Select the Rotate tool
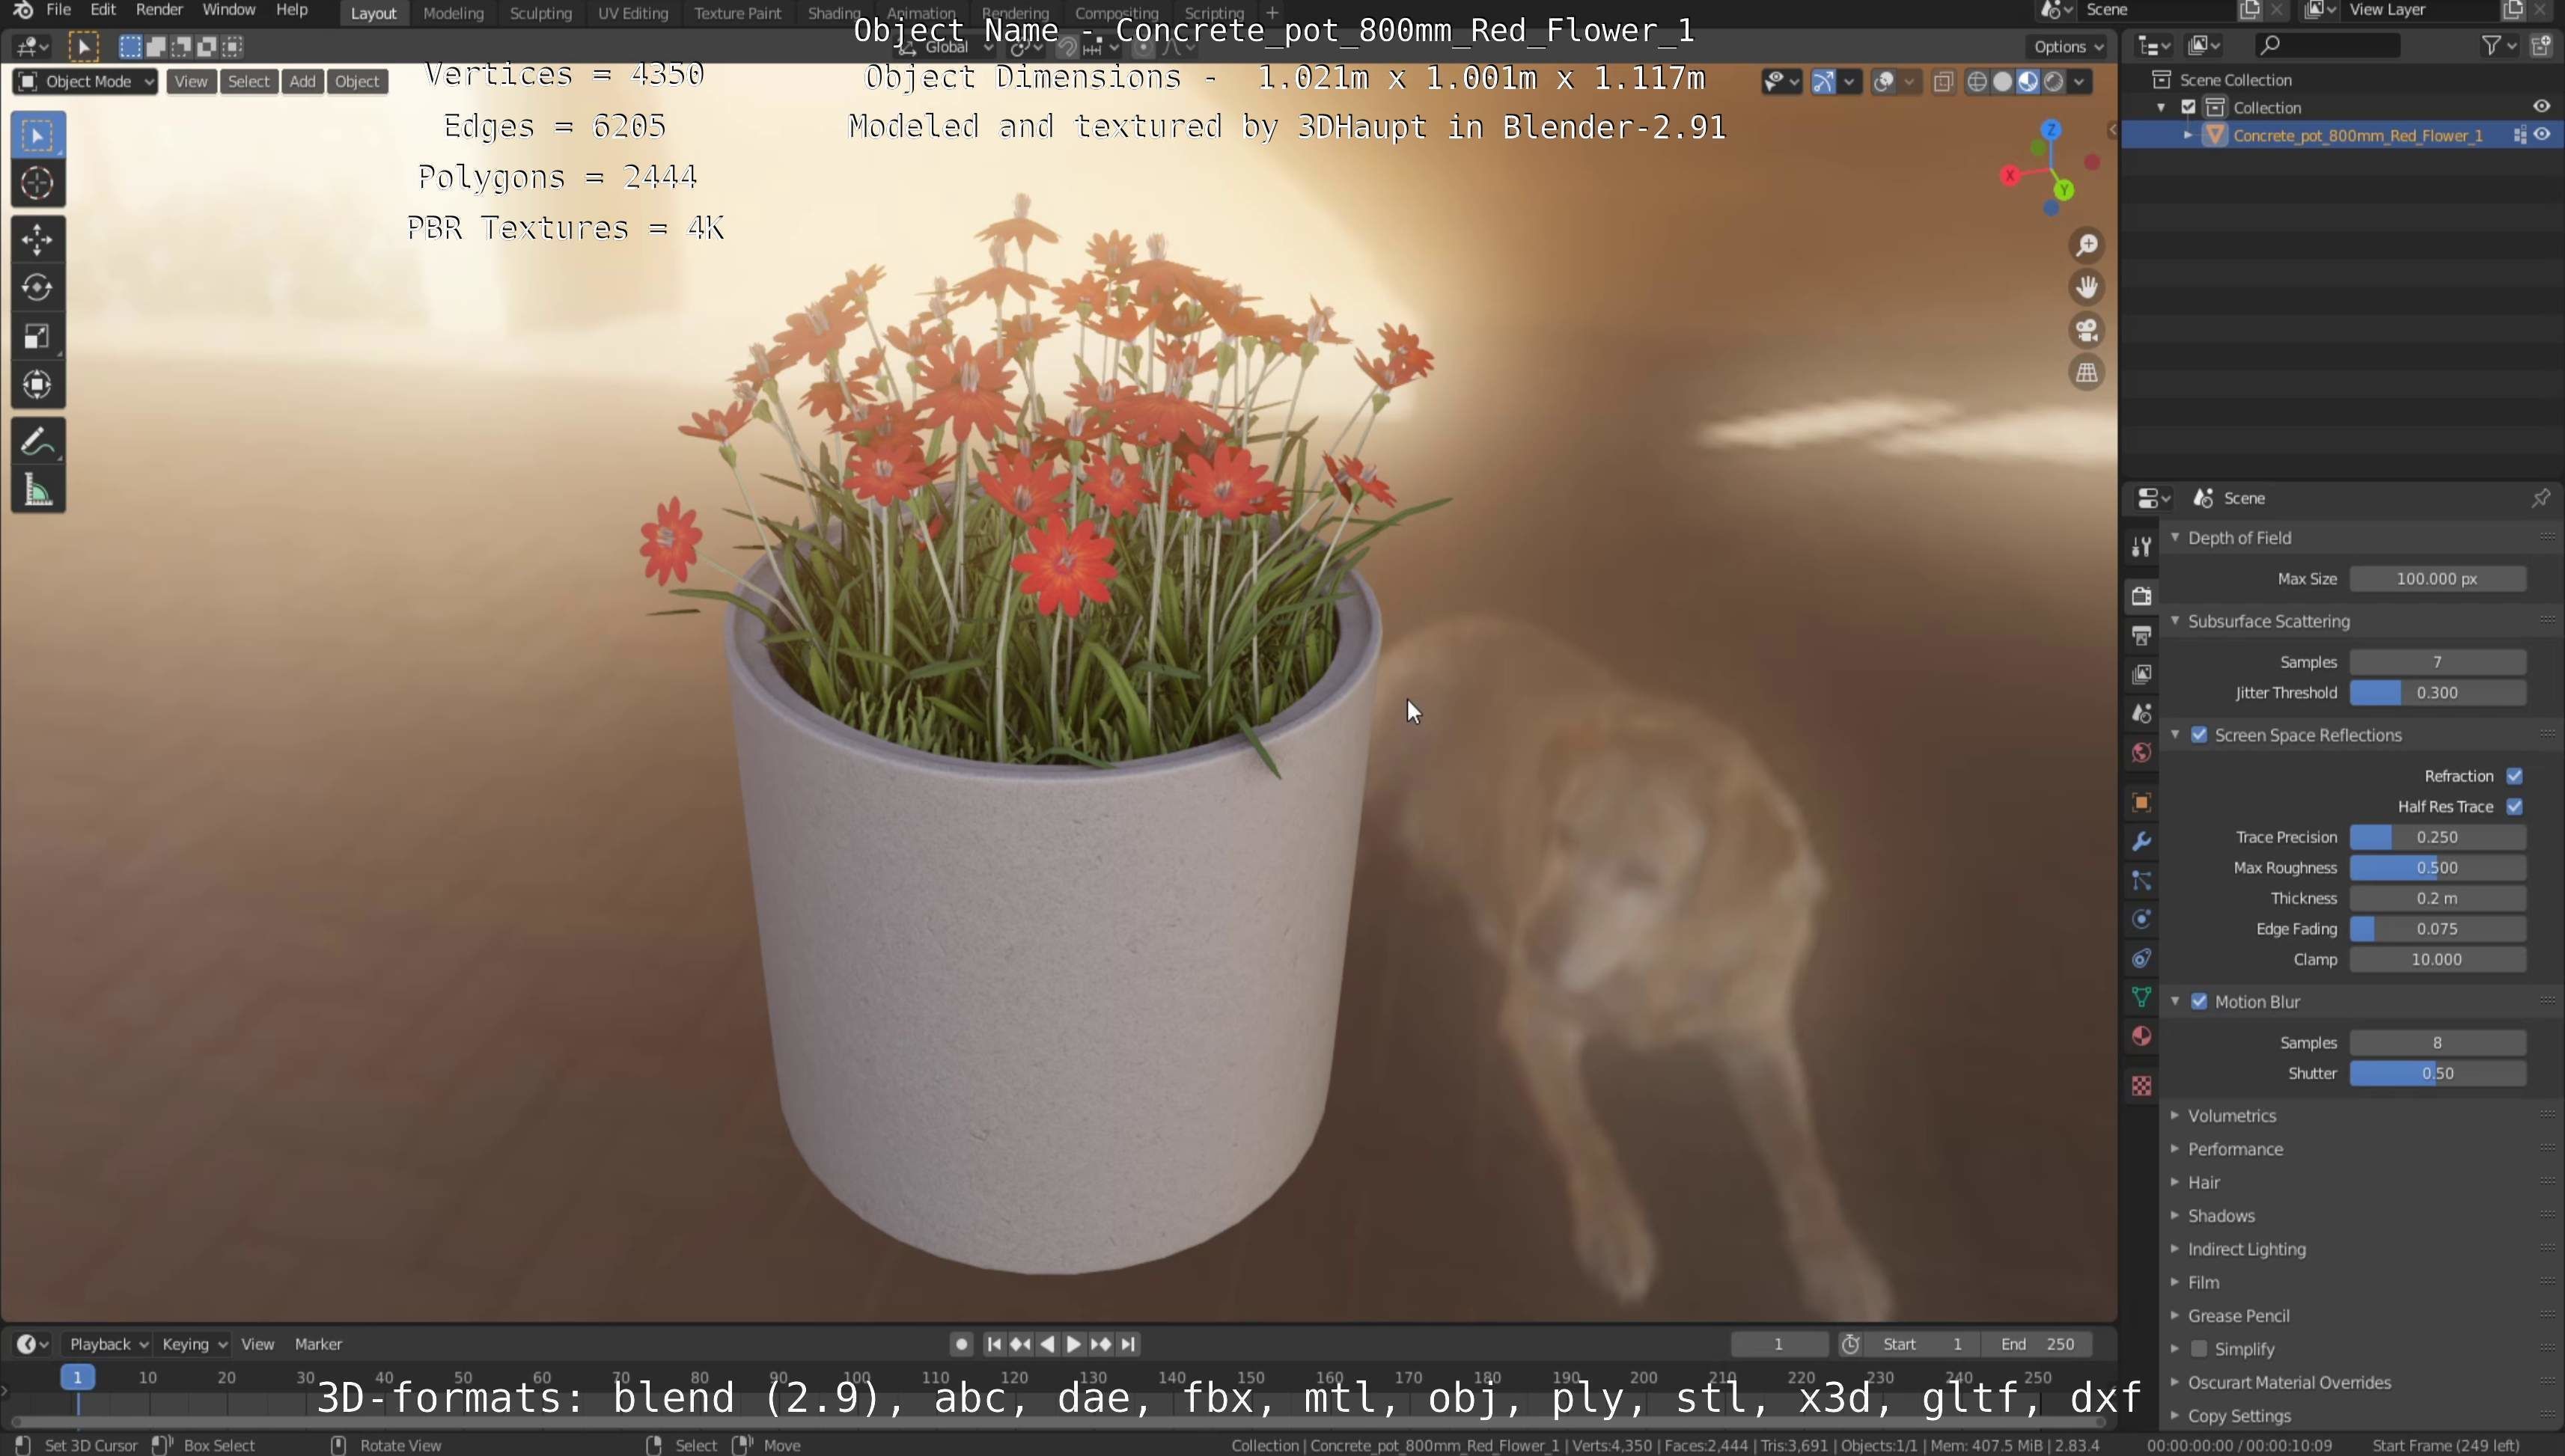 tap(38, 288)
